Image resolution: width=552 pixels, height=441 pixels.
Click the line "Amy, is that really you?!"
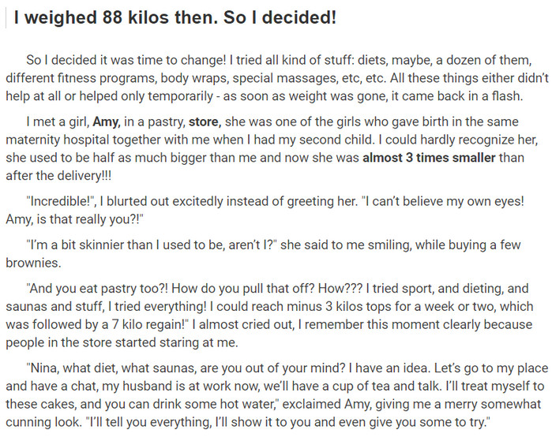74,219
